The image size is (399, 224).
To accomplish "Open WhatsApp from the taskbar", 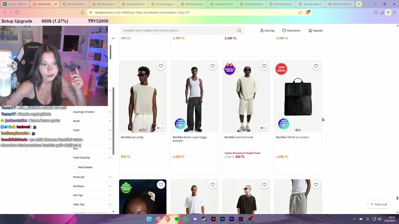I will (186, 219).
